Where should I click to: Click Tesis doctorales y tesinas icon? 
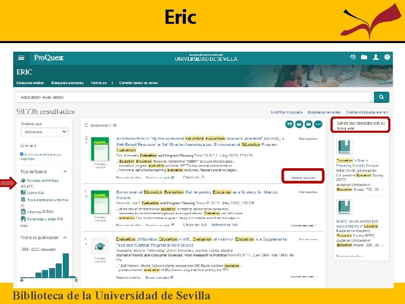23,200
